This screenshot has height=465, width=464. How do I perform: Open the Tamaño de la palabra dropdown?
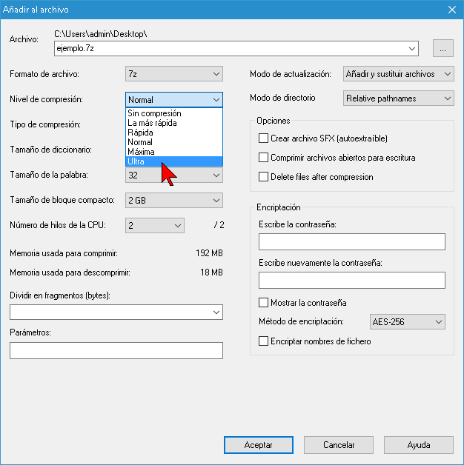click(174, 175)
